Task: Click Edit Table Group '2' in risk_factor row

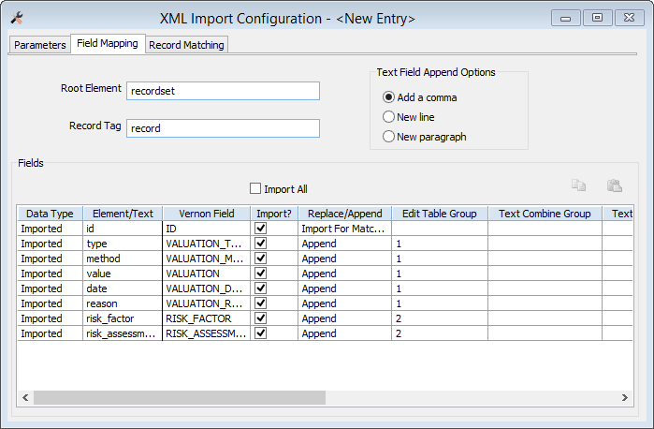Action: pyautogui.click(x=440, y=318)
